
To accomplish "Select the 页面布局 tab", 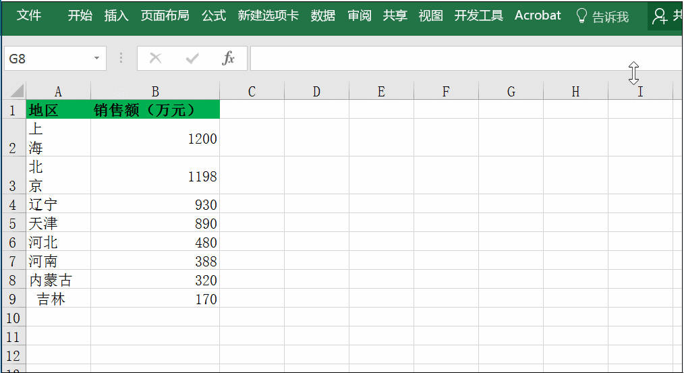I will pyautogui.click(x=165, y=16).
